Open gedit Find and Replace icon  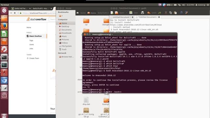tap(186, 13)
